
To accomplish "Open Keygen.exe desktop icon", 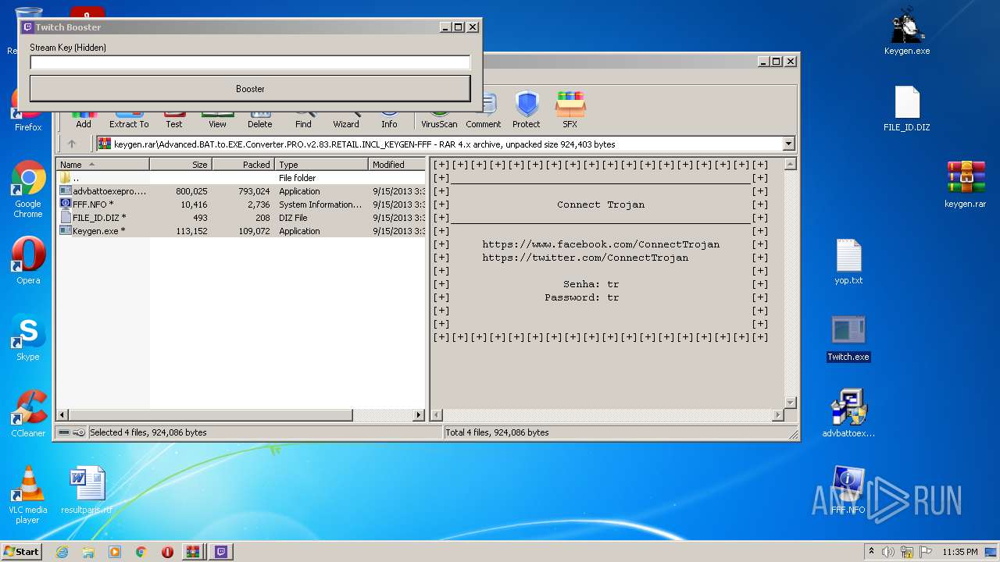I will pos(907,31).
